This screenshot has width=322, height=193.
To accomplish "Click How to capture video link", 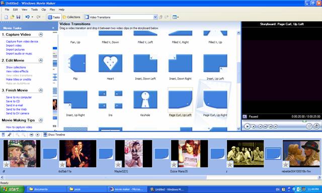I will tap(19, 127).
